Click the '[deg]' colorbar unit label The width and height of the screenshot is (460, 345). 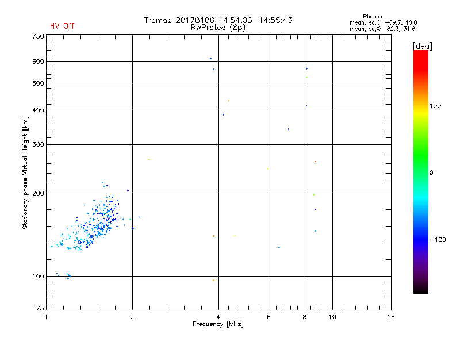tap(422, 46)
